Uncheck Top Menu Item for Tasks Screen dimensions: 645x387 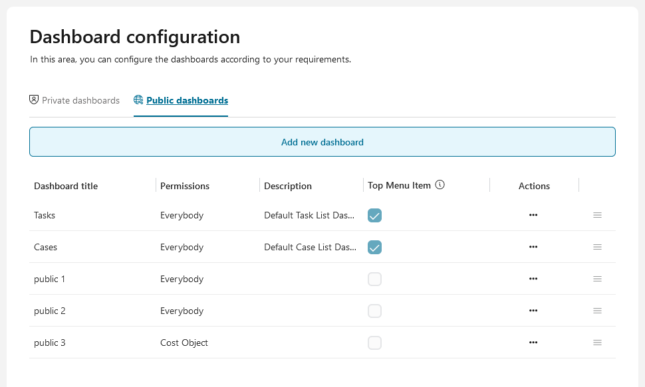[x=375, y=215]
